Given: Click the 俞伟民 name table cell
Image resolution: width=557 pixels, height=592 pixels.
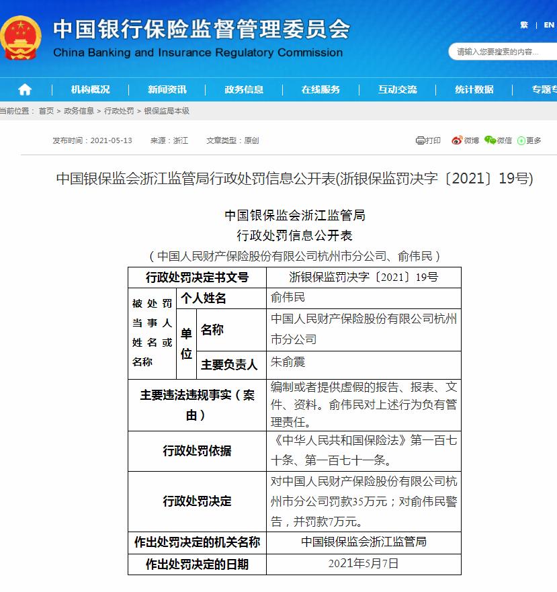Looking at the screenshot, I should click(x=363, y=298).
